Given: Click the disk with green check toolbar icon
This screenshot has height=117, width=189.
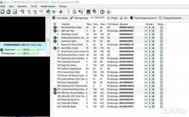Looking at the screenshot, I should (x=35, y=12).
